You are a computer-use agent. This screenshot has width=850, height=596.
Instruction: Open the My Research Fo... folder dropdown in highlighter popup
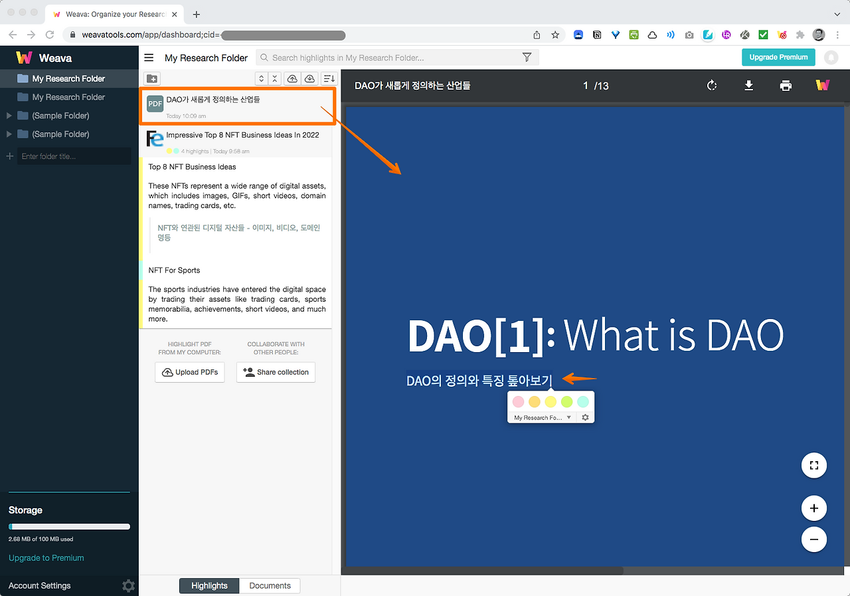point(543,417)
